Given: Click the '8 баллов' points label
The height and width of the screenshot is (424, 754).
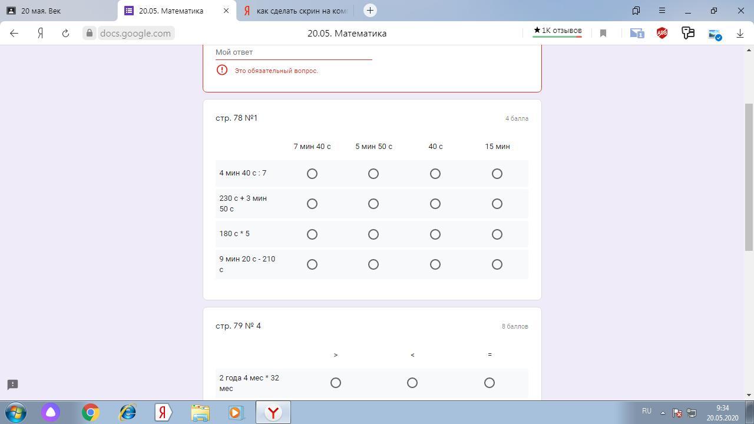Looking at the screenshot, I should point(515,326).
